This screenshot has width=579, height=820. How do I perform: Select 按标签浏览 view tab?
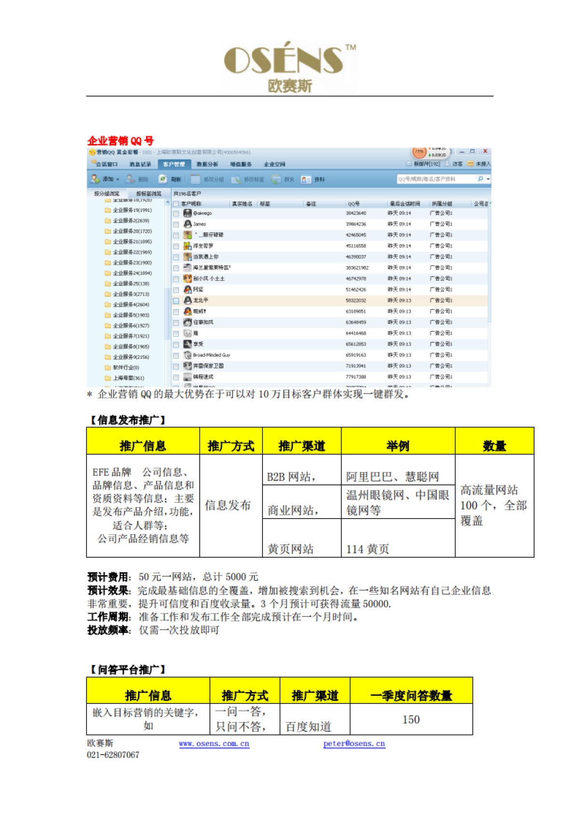click(149, 194)
